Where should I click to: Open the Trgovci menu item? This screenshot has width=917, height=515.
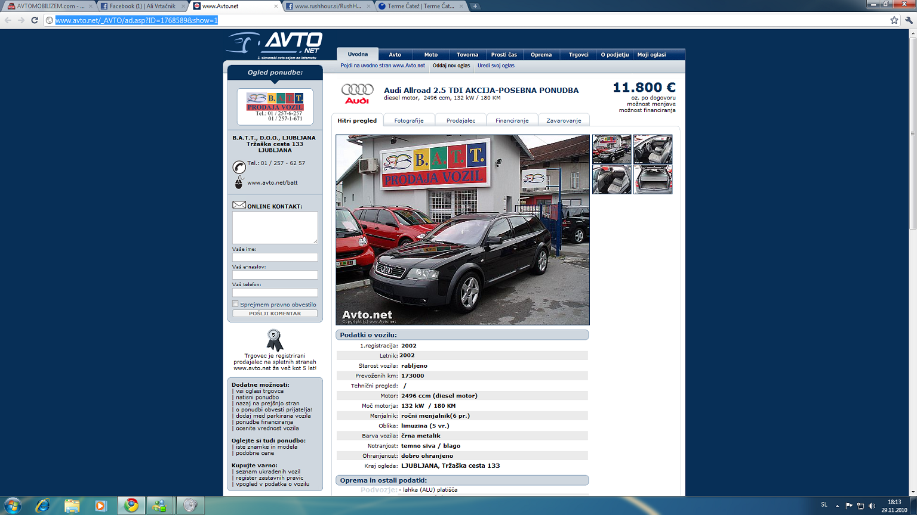[578, 54]
